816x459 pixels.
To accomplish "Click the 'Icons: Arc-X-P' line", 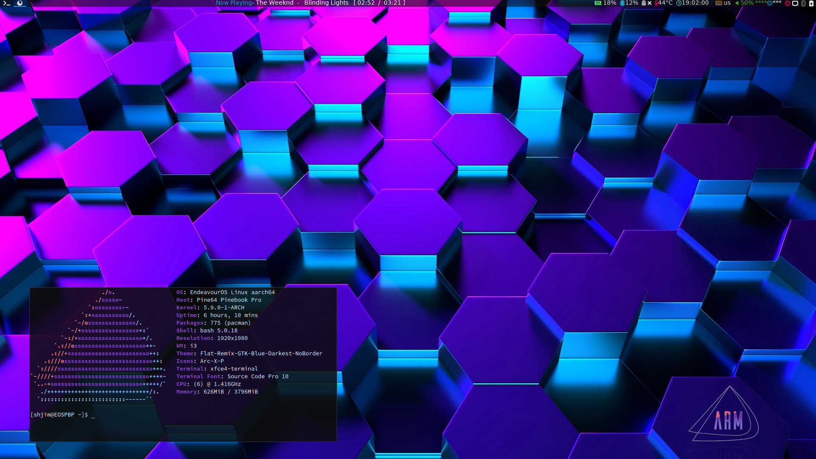I will click(x=200, y=361).
